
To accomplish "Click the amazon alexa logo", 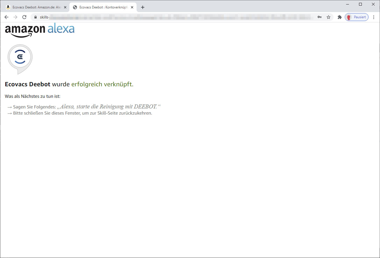I will [x=40, y=30].
